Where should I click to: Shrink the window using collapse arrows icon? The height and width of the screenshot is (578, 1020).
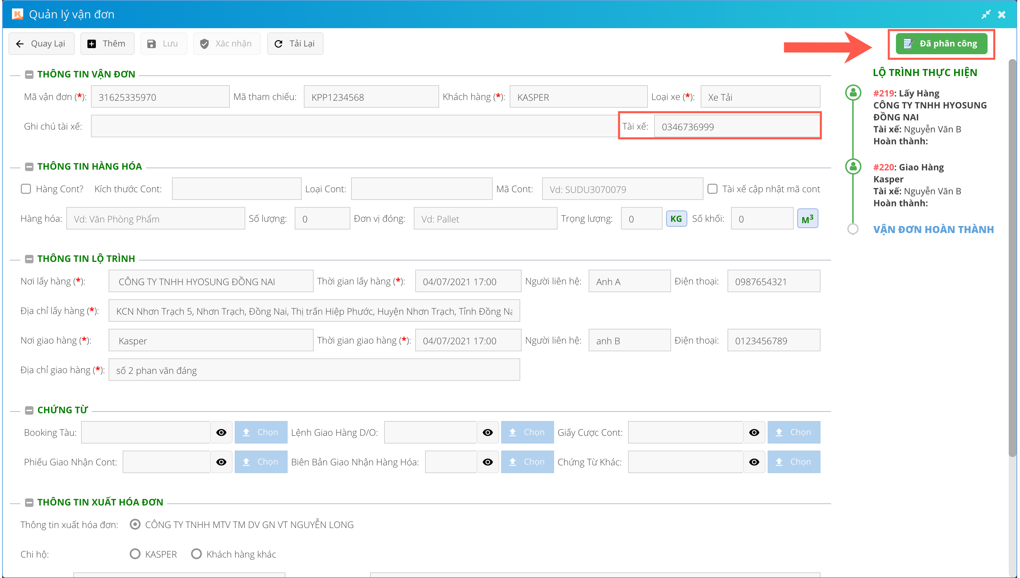click(986, 15)
